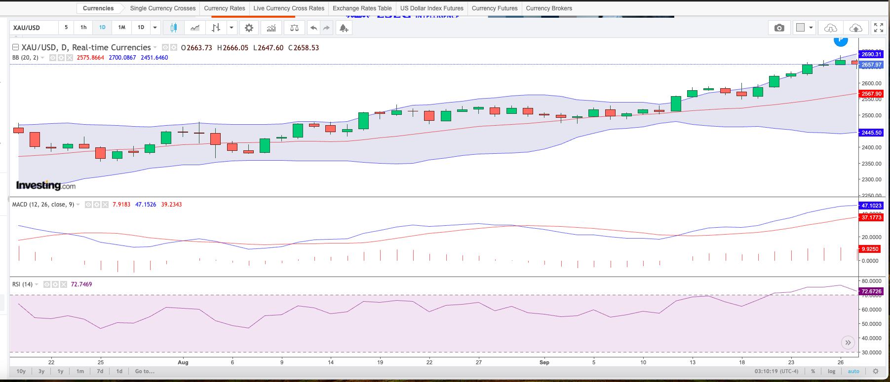
Task: Click the add alert bell icon
Action: pos(344,28)
